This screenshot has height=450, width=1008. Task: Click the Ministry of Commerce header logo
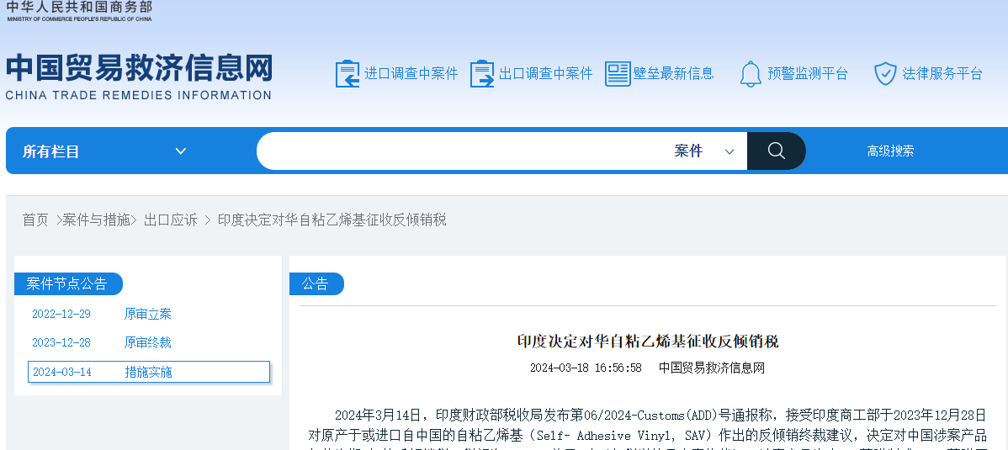click(79, 11)
